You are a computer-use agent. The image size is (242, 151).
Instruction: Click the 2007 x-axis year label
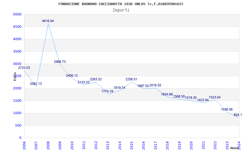coord(36,145)
